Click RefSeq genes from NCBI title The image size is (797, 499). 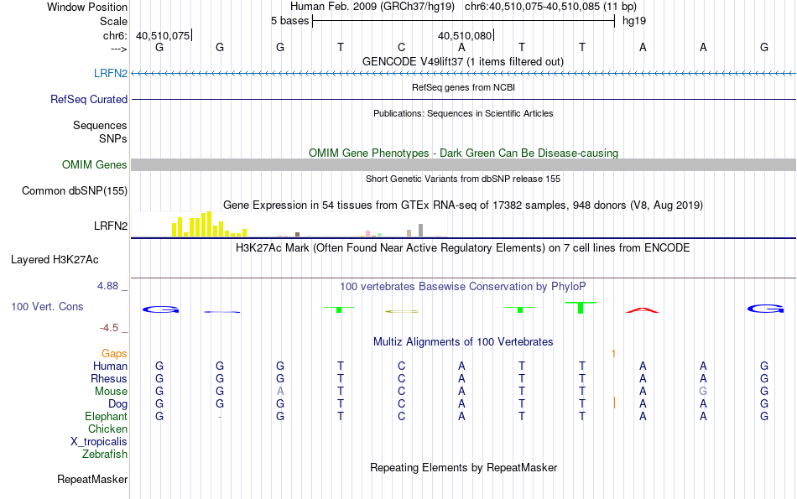[463, 87]
